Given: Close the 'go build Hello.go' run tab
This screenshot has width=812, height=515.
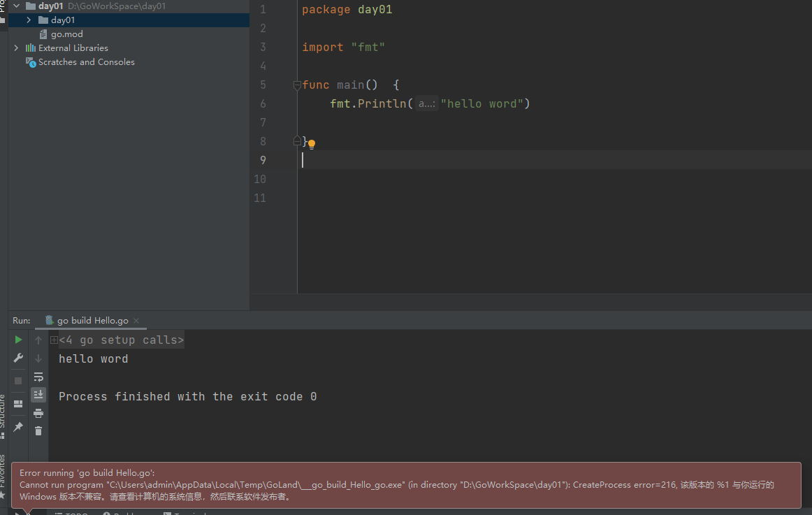Looking at the screenshot, I should click(x=137, y=320).
